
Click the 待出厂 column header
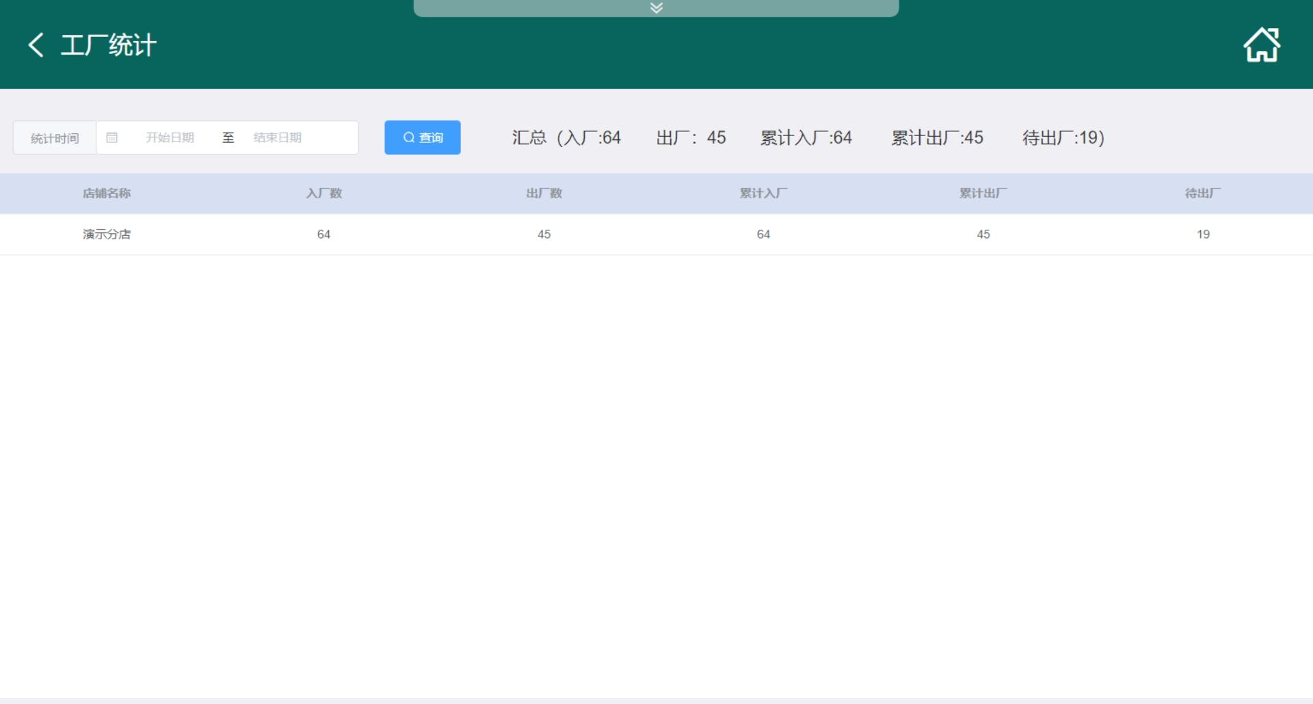coord(1203,193)
